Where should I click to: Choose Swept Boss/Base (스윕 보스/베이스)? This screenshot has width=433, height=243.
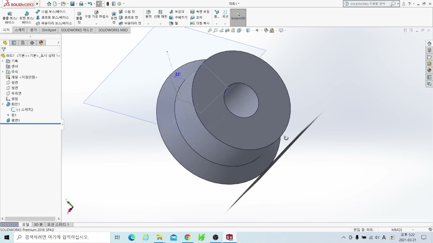tap(51, 11)
